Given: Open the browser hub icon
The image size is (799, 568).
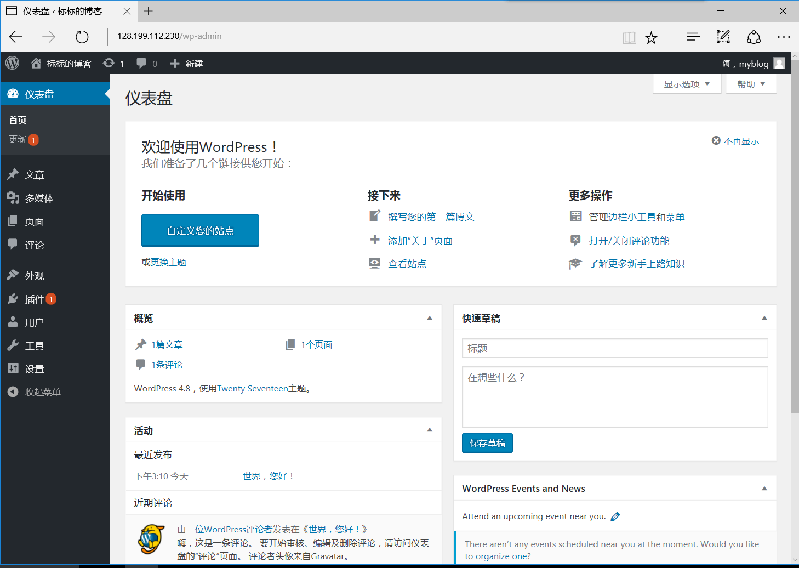Looking at the screenshot, I should (x=693, y=37).
